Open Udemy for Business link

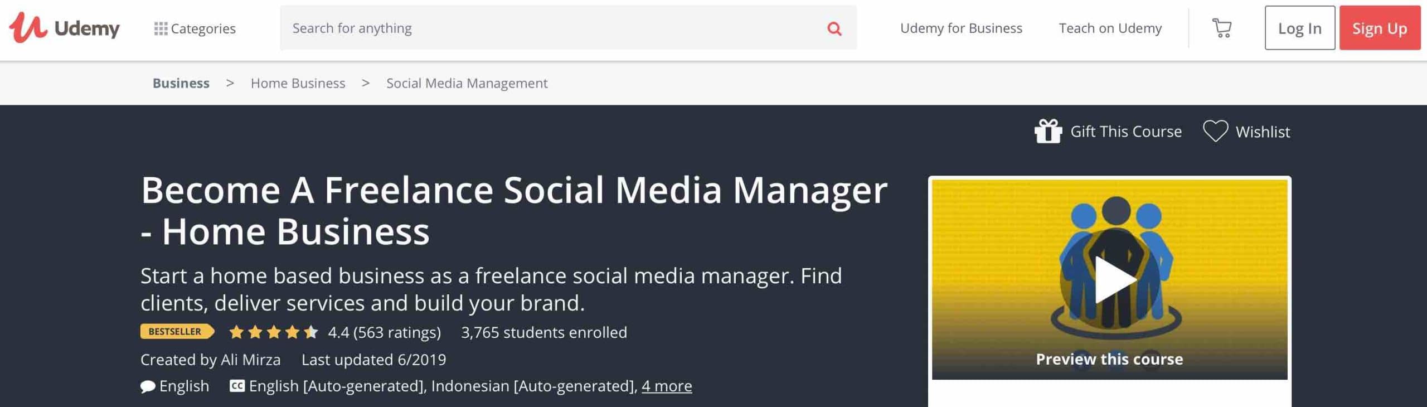(961, 28)
